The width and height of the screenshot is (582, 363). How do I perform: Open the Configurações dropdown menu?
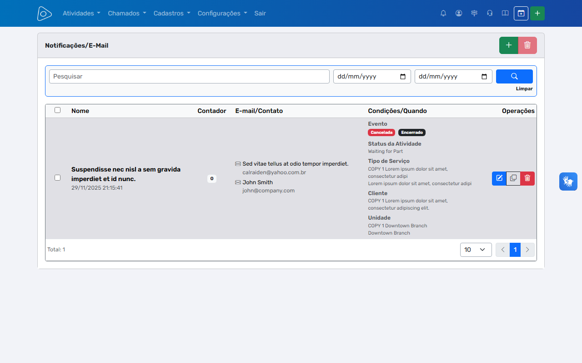pyautogui.click(x=222, y=13)
